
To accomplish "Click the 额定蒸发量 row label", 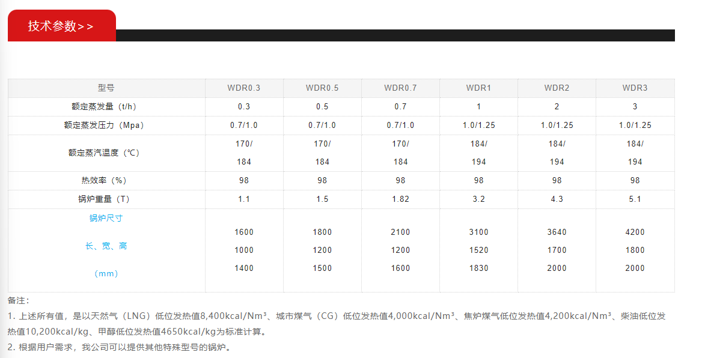I will [x=105, y=106].
